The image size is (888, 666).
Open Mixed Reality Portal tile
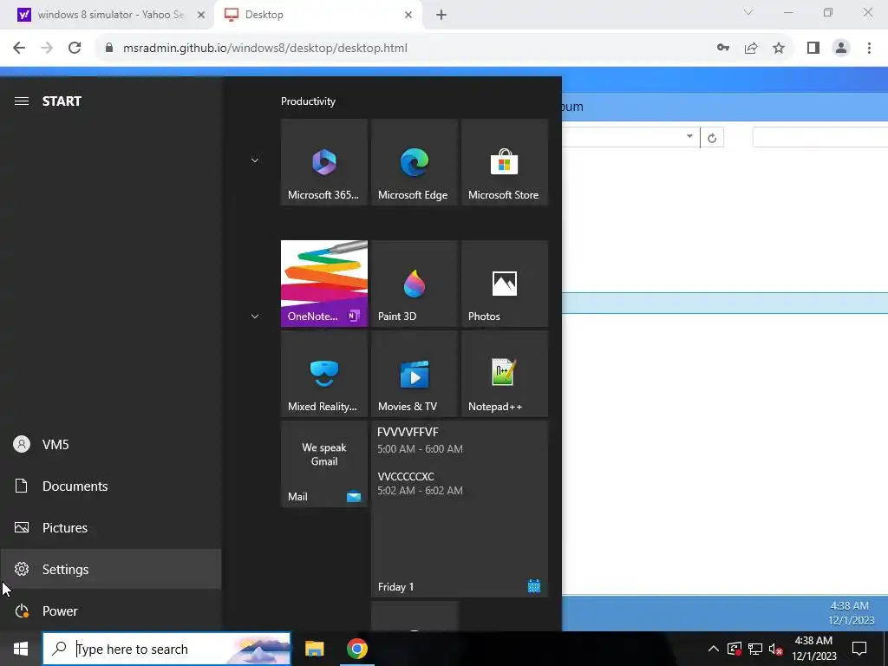tap(324, 374)
